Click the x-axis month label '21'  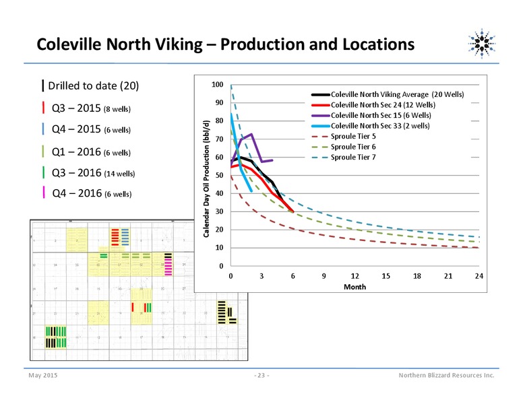point(448,276)
